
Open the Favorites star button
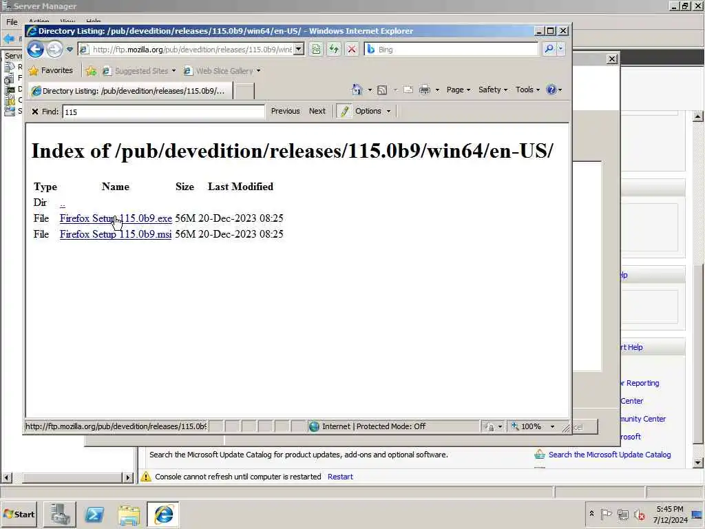pos(50,71)
